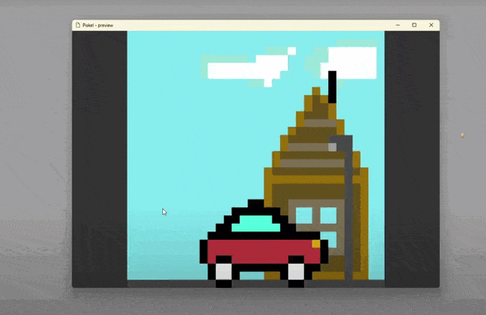Click the car's cyan windshield

coord(256,224)
